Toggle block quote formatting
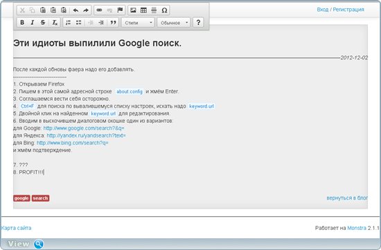 tap(113, 23)
